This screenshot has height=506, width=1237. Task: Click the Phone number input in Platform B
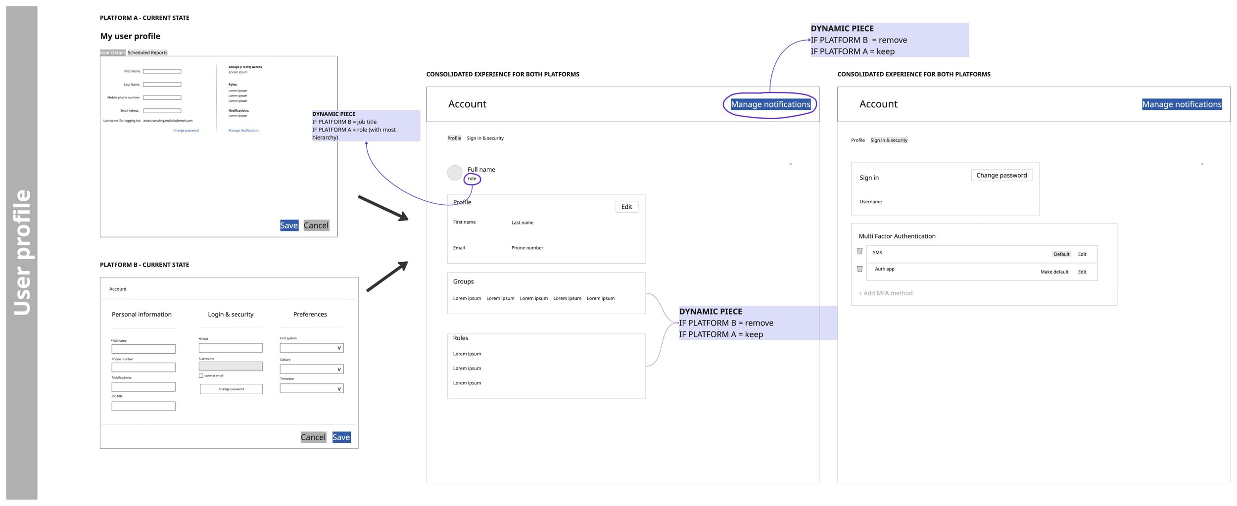pyautogui.click(x=143, y=368)
